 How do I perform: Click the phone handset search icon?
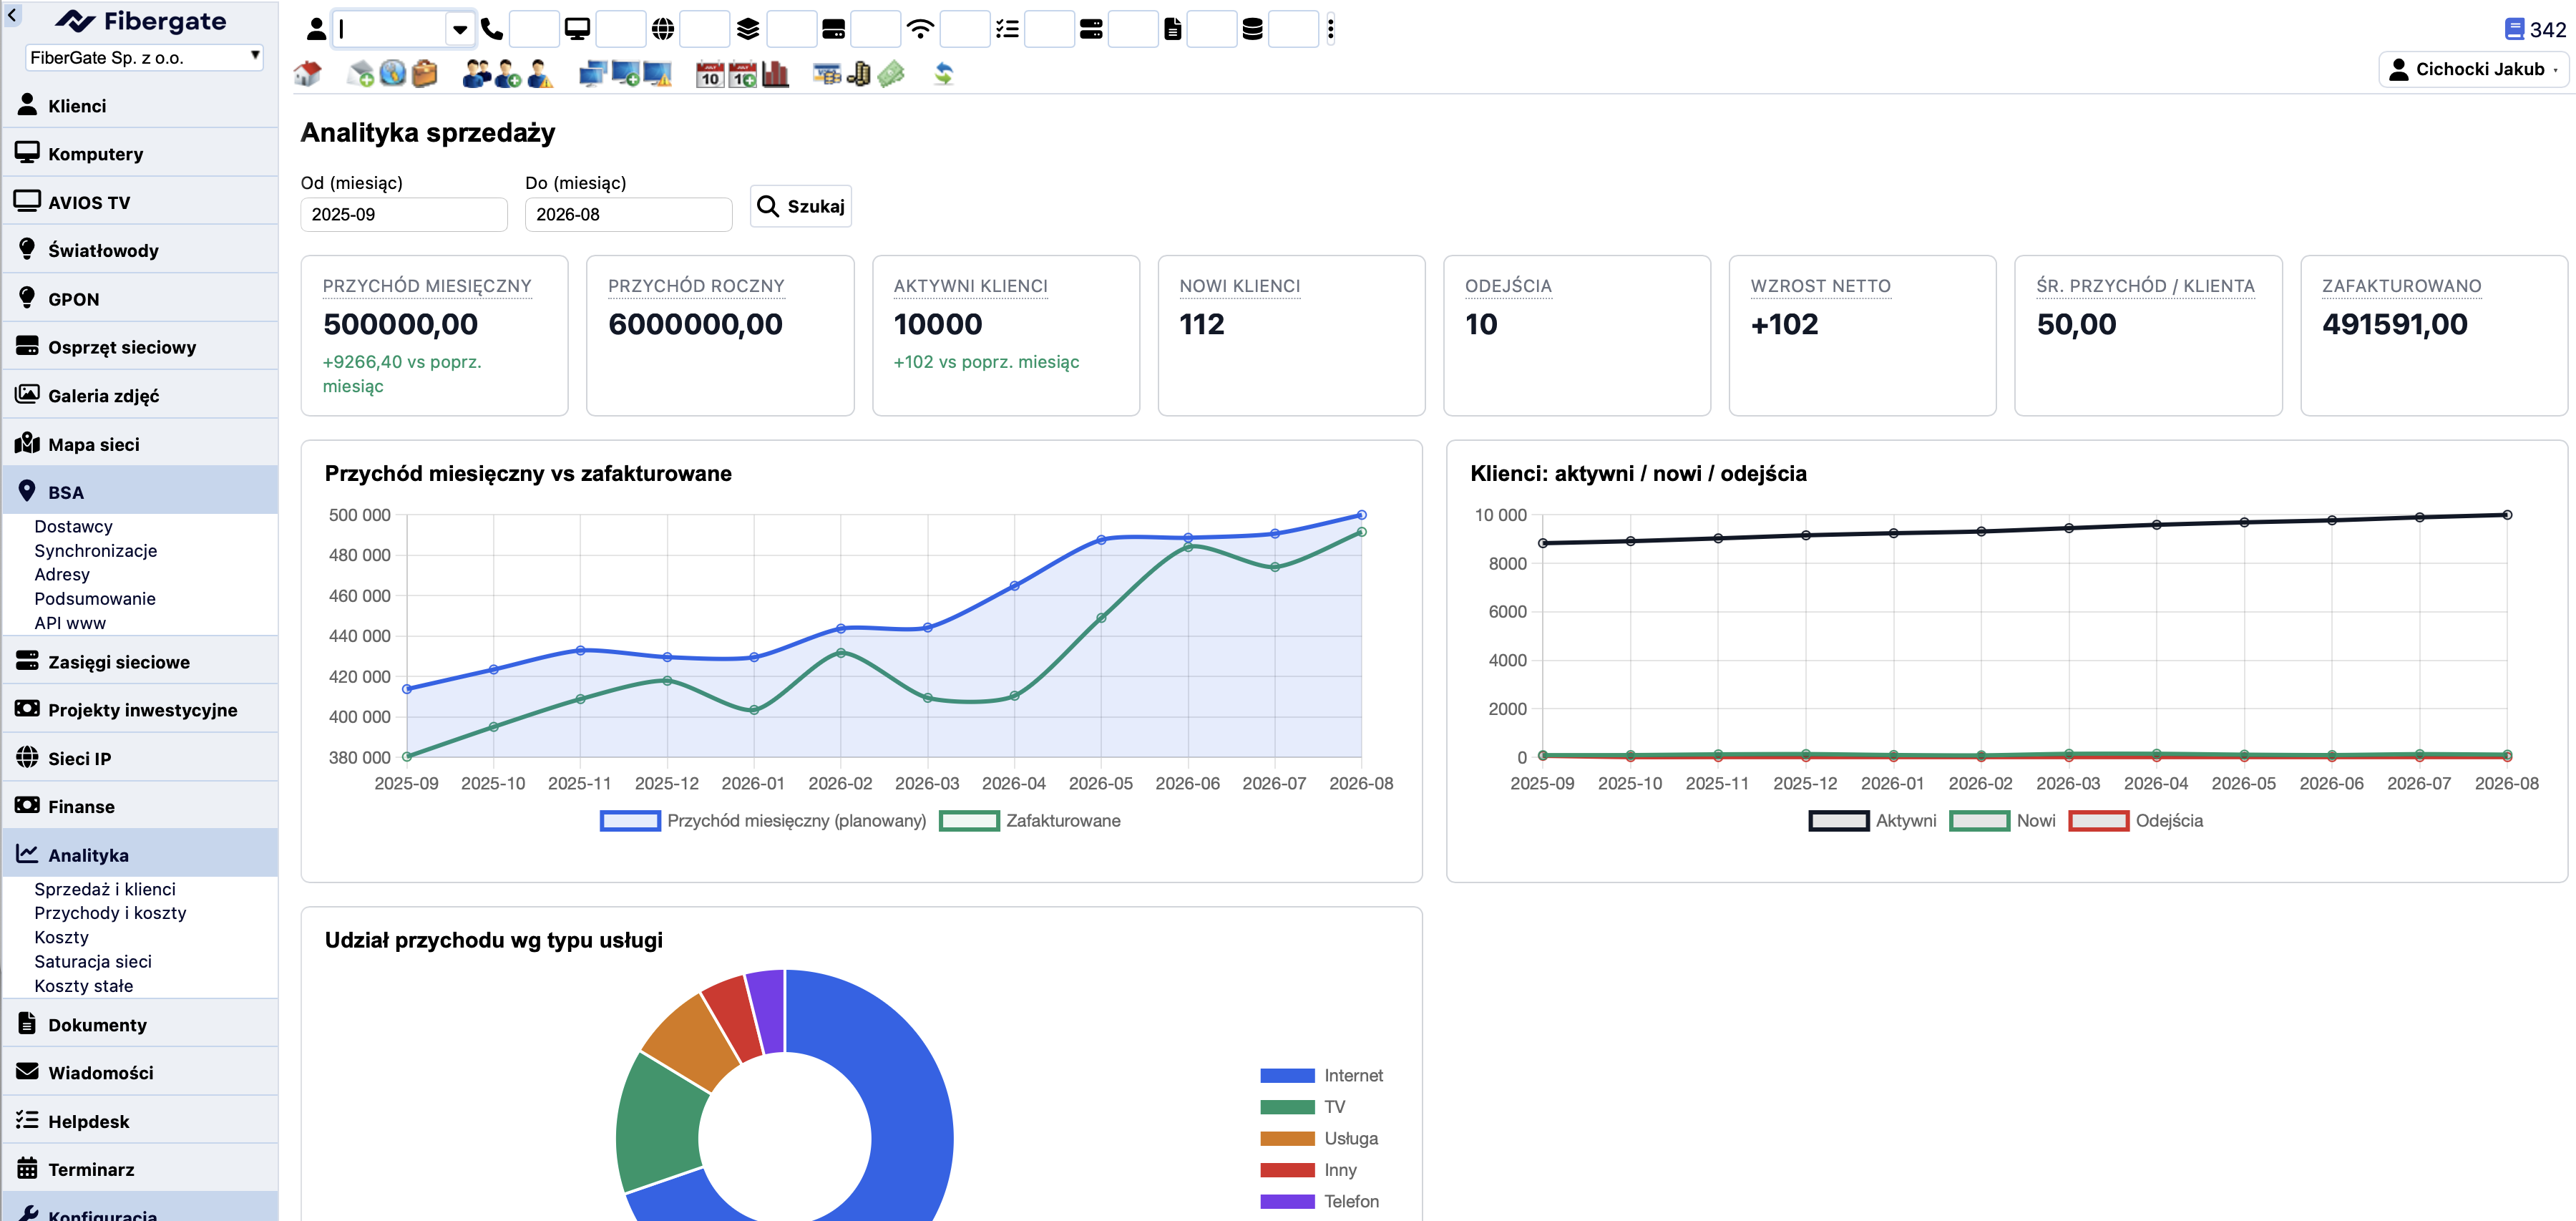pyautogui.click(x=492, y=29)
